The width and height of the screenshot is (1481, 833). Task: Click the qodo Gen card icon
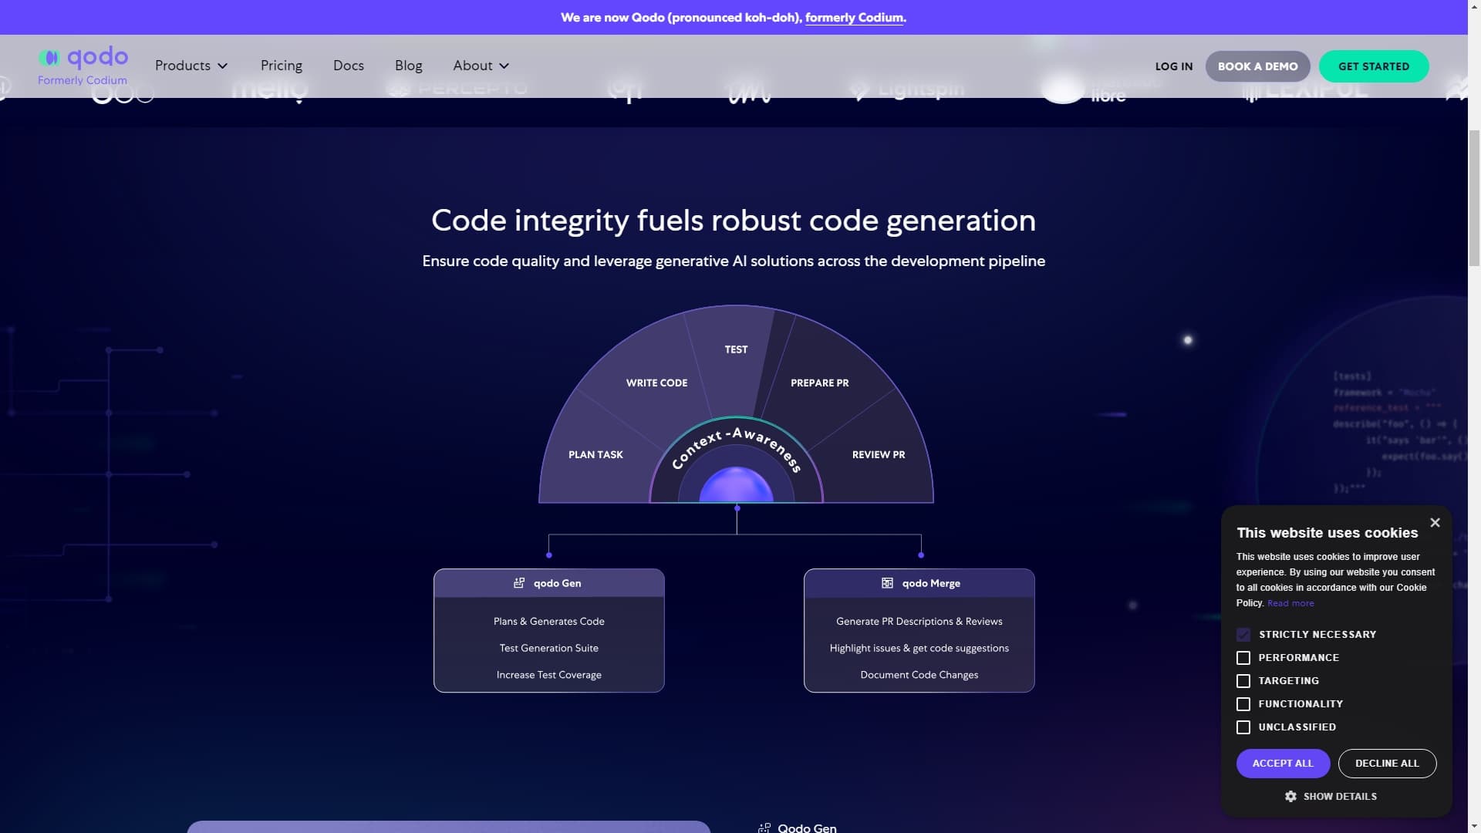click(519, 583)
